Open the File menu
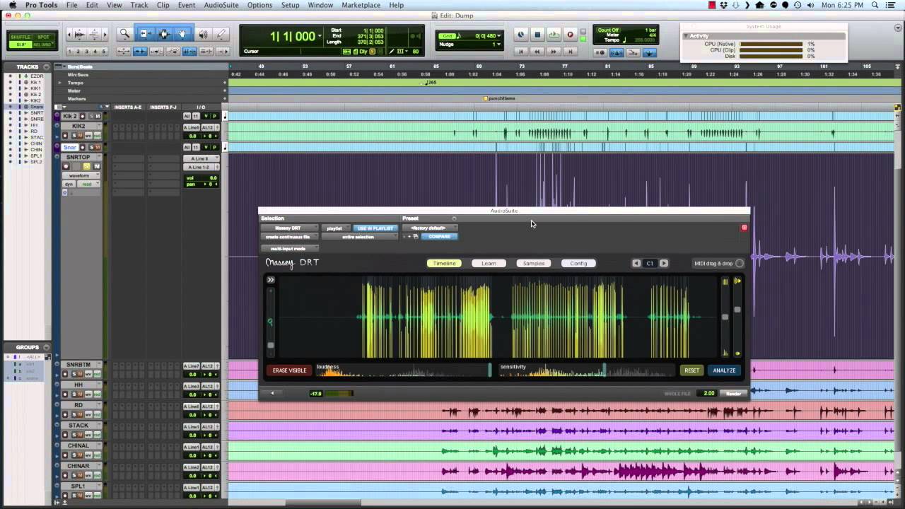 [x=71, y=5]
